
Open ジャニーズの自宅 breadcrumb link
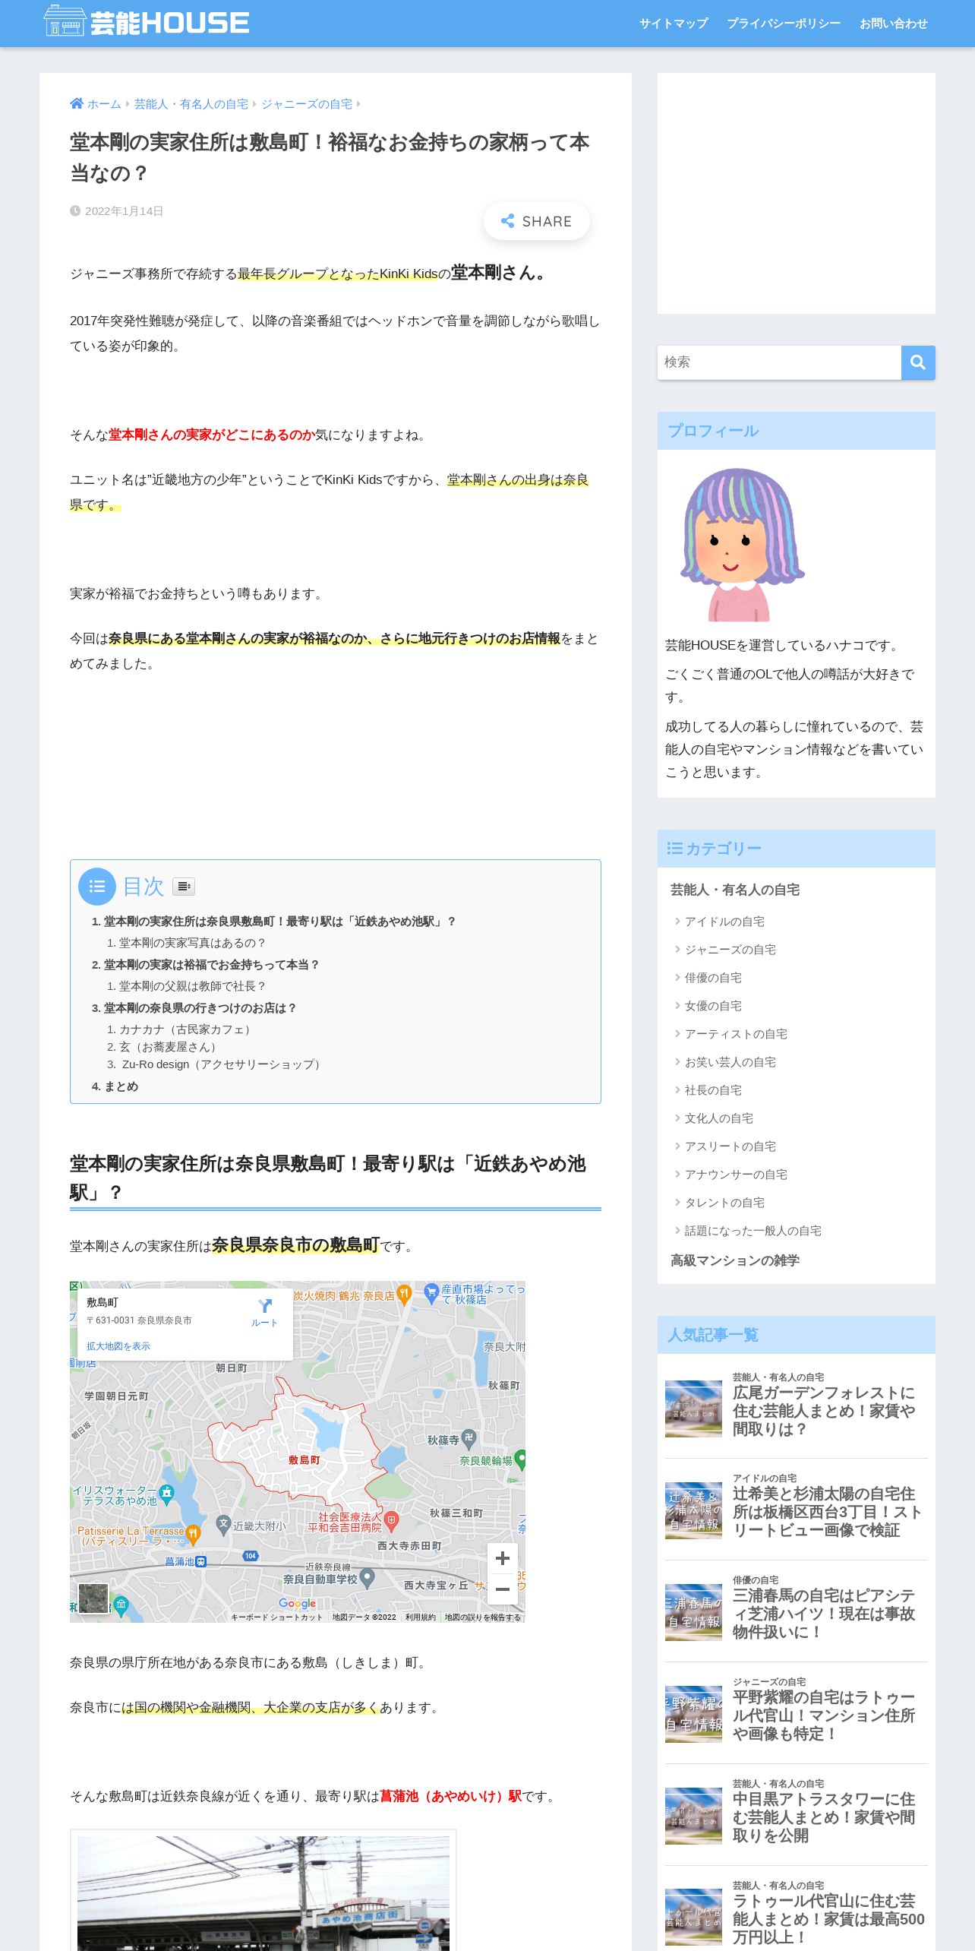[x=307, y=104]
